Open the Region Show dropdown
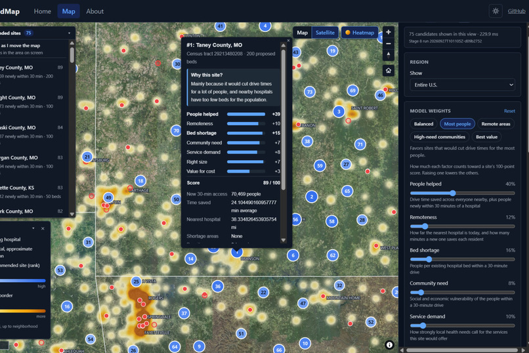The width and height of the screenshot is (529, 353). click(462, 85)
